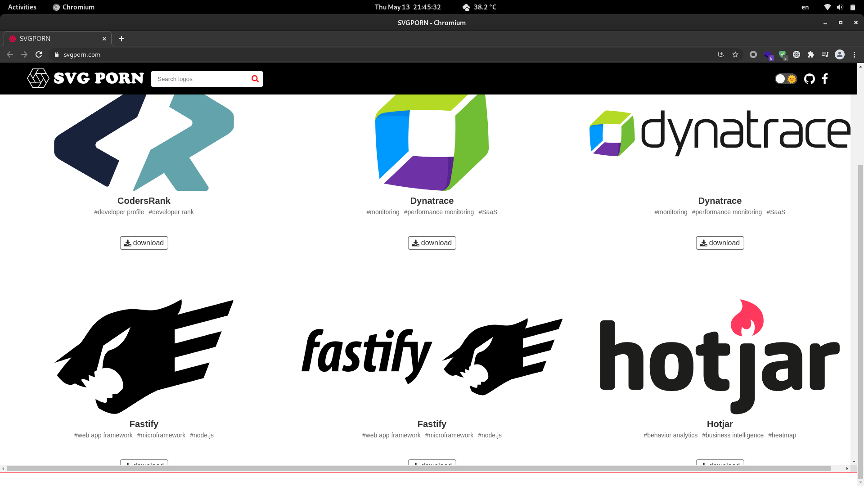Open the Chromium three-dot menu
The height and width of the screenshot is (486, 864).
[854, 54]
